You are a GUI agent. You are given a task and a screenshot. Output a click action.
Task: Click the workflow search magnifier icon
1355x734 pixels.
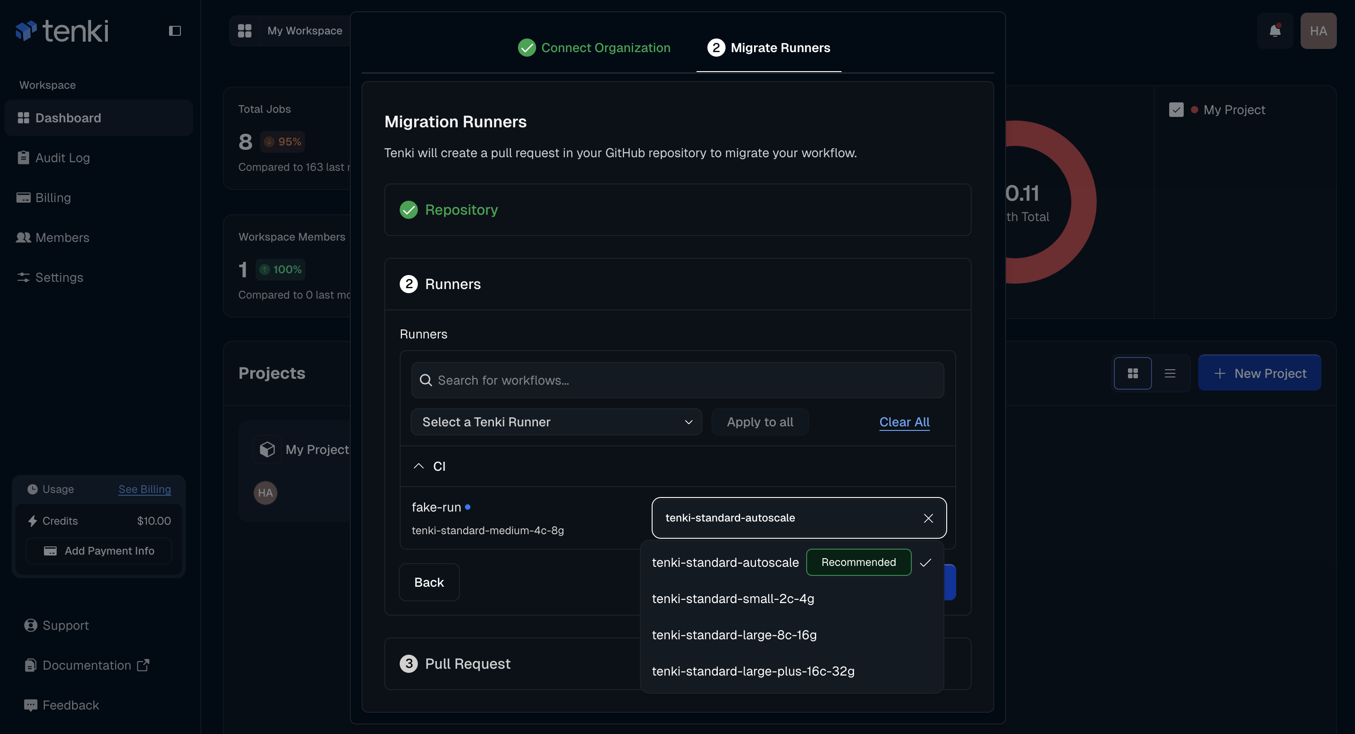coord(426,380)
